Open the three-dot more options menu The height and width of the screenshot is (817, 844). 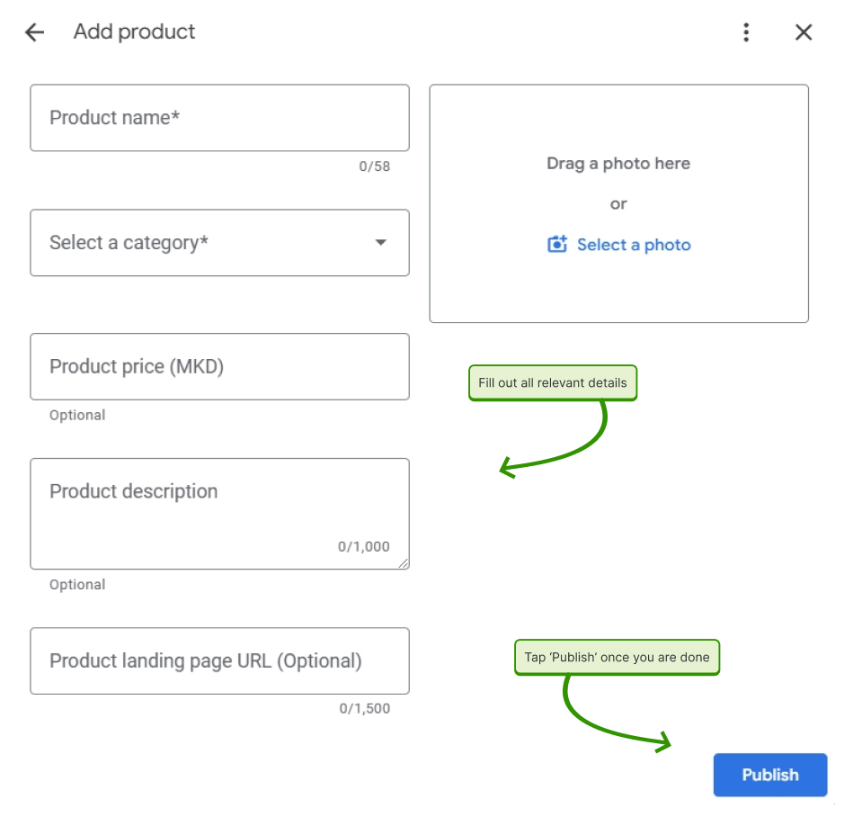(746, 32)
